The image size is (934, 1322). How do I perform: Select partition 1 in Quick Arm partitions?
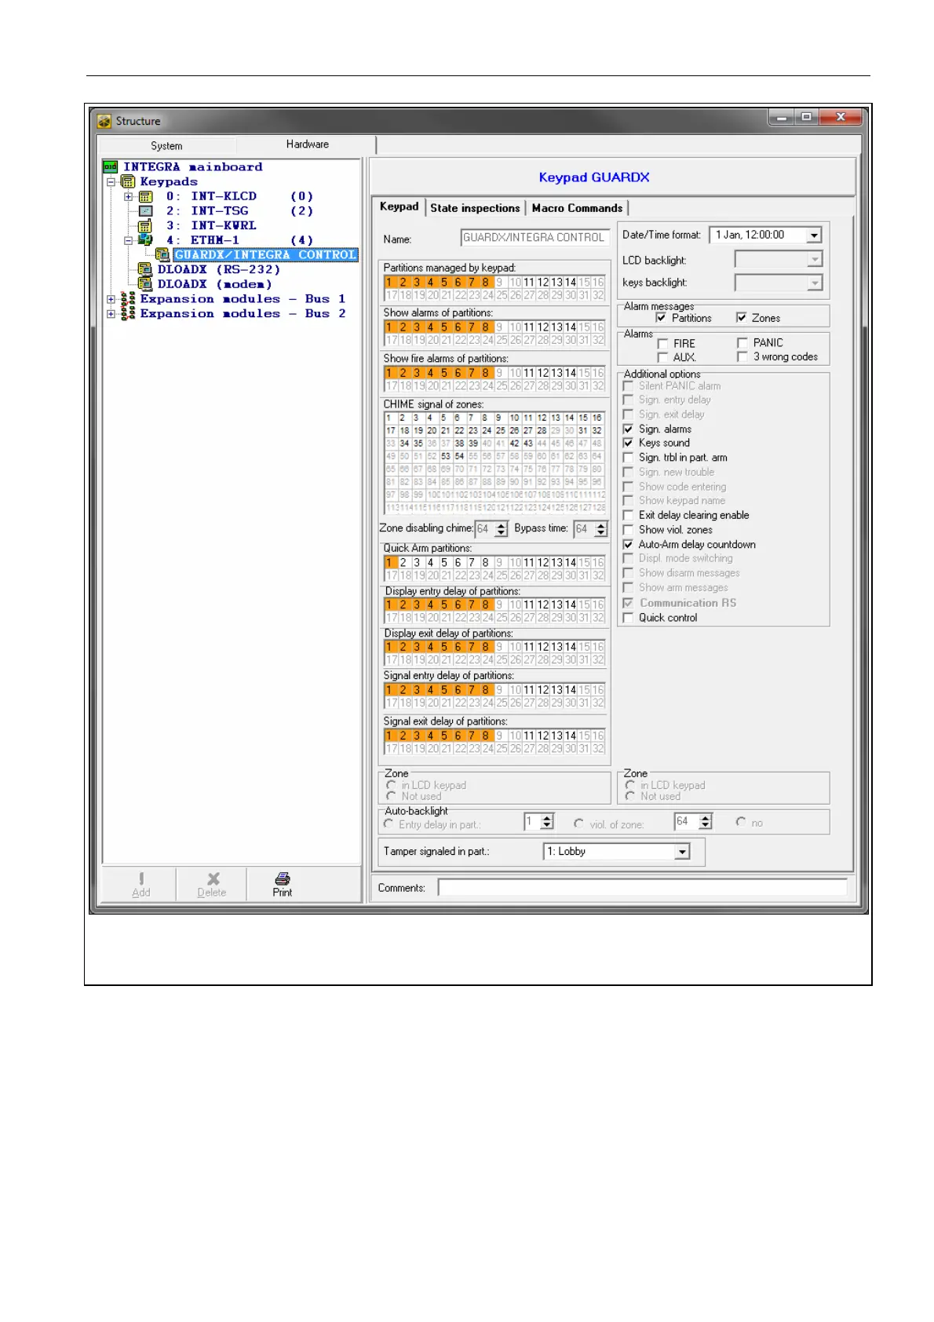389,562
